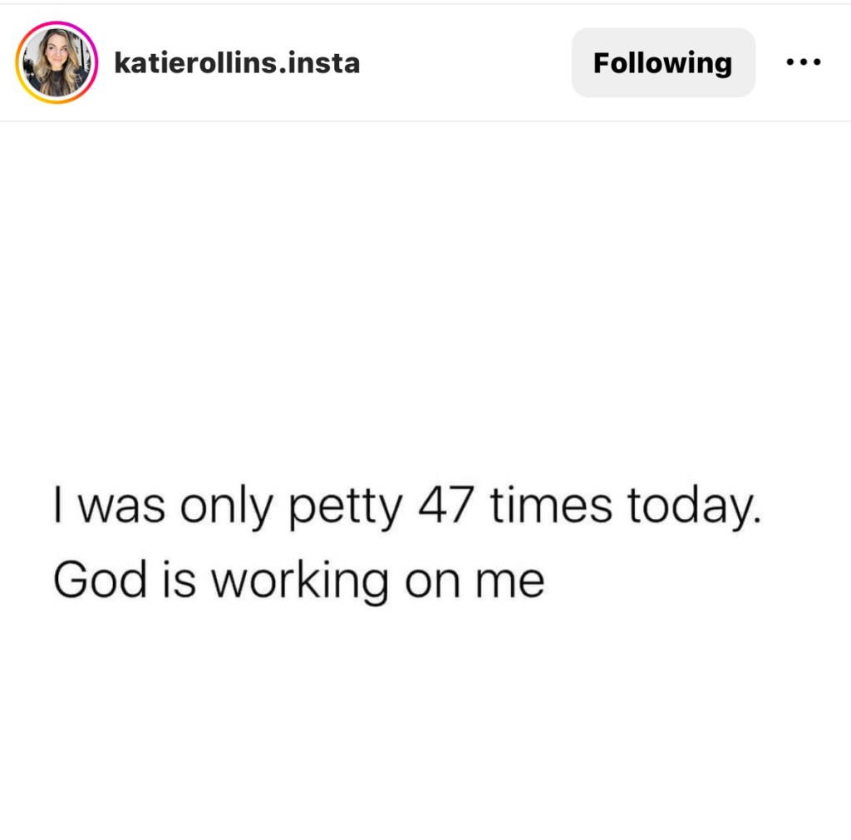Unfollow via the Following button
This screenshot has height=840, width=851.
pos(662,62)
